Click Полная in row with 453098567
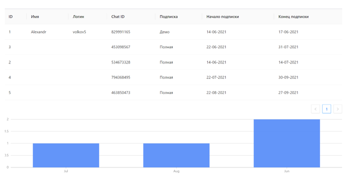 point(167,47)
